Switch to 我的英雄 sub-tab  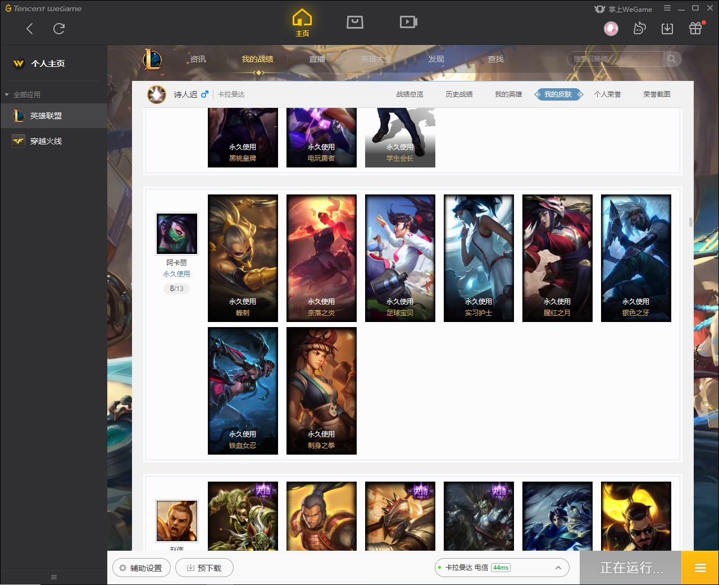point(508,94)
